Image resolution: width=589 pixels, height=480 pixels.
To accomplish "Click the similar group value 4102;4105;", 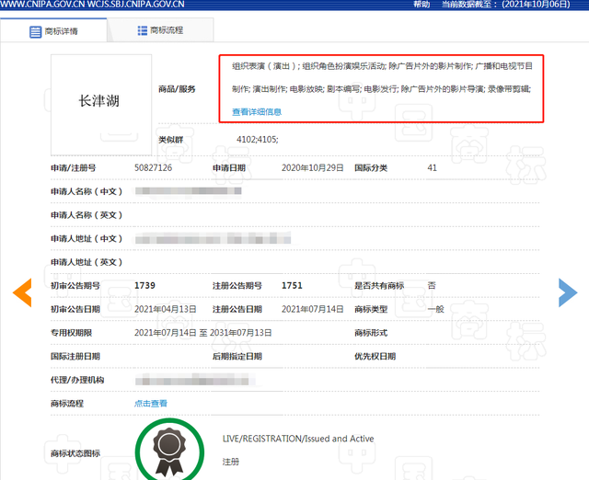I will tap(257, 139).
